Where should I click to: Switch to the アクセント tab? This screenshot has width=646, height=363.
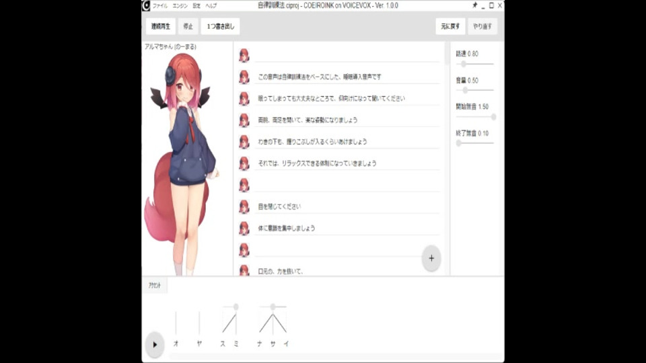[x=155, y=285]
